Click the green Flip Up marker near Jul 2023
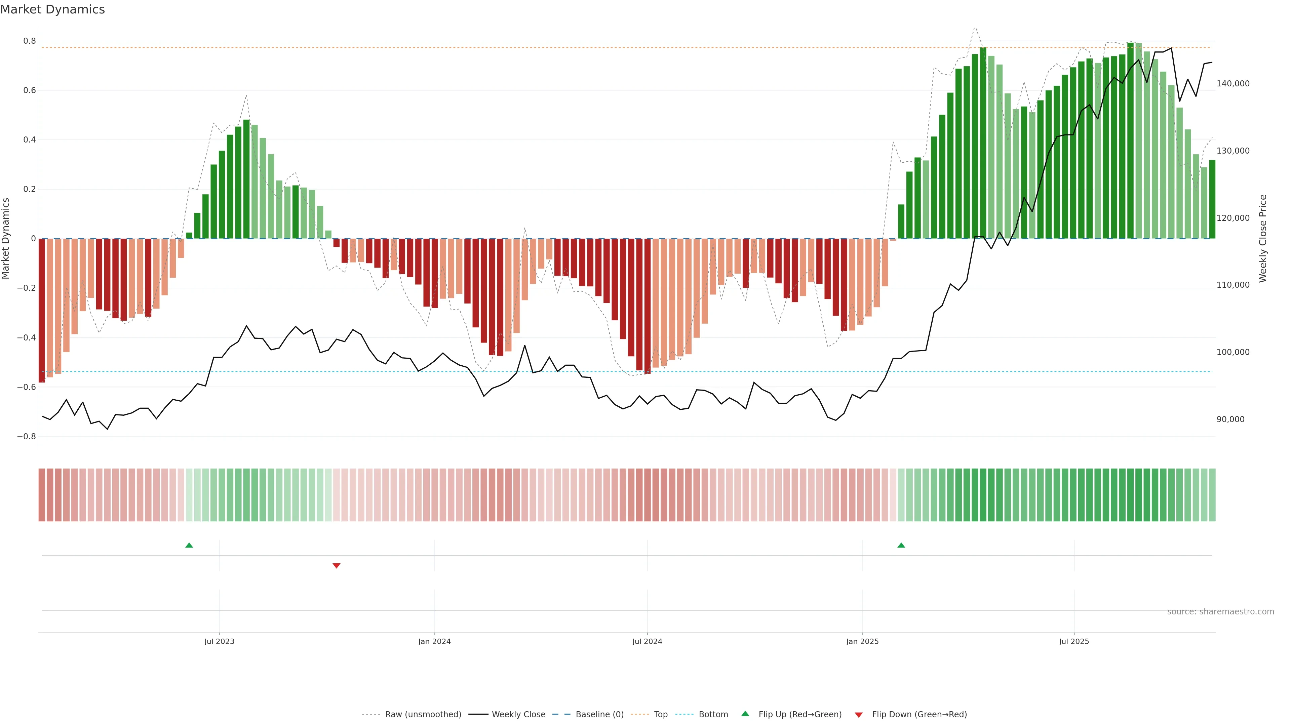 pos(189,545)
